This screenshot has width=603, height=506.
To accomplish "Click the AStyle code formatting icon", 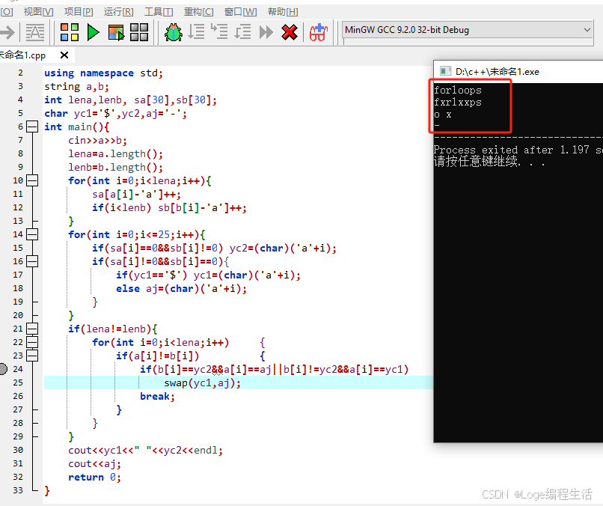I will pos(35,32).
